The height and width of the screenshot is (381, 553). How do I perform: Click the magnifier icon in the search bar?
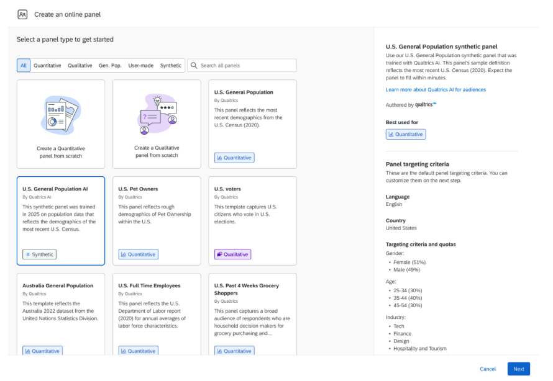[193, 65]
